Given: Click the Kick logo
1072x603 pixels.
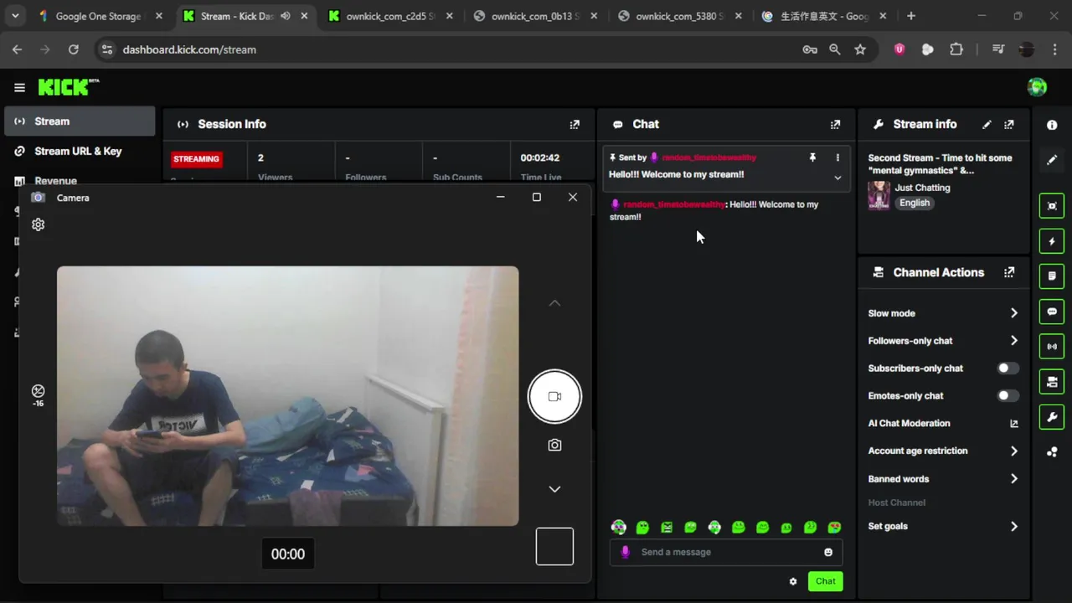Looking at the screenshot, I should click(68, 87).
